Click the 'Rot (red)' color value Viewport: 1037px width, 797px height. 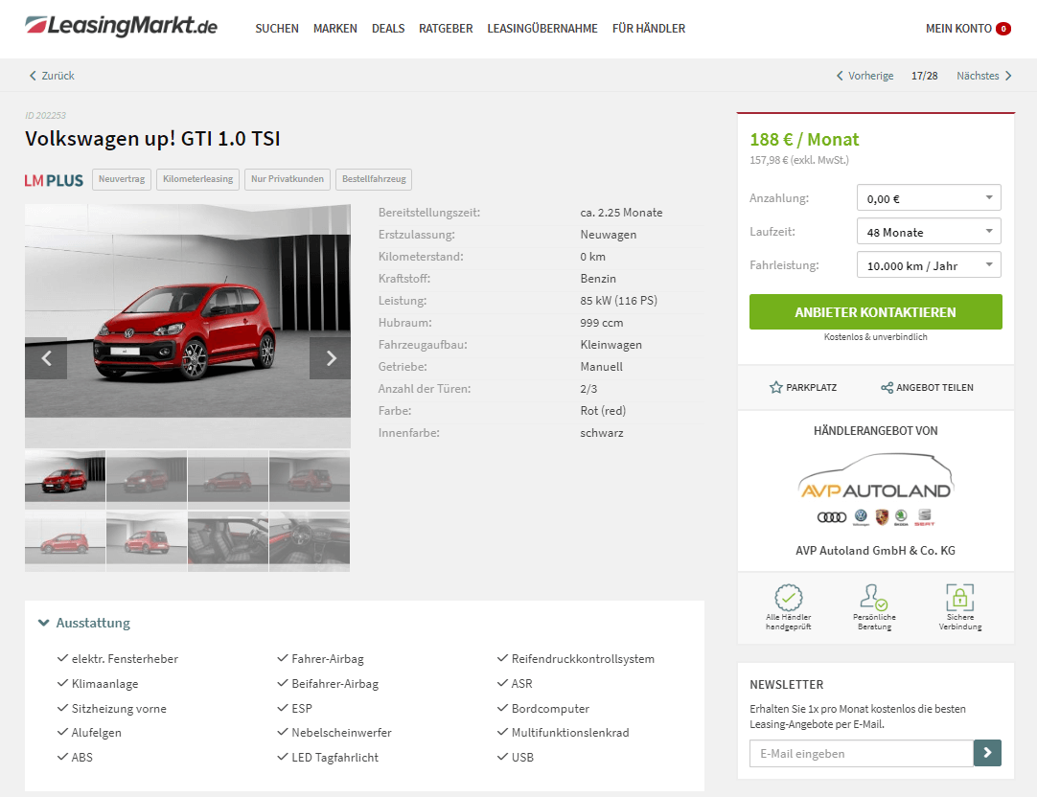[603, 410]
